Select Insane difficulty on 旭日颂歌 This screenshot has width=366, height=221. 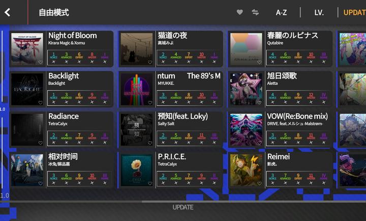[x=324, y=96]
